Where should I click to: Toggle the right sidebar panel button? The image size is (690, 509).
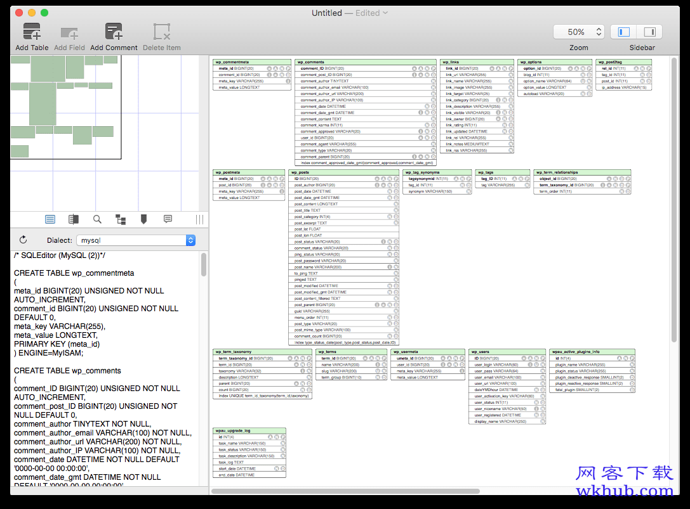[649, 32]
